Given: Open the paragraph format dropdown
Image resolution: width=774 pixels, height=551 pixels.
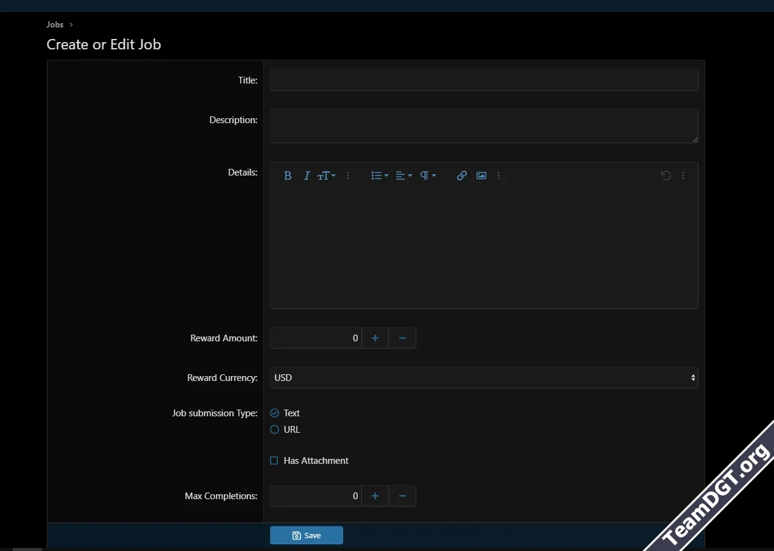Looking at the screenshot, I should 428,176.
